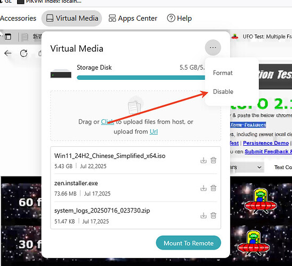
Task: Open the Help menu
Action: click(180, 18)
